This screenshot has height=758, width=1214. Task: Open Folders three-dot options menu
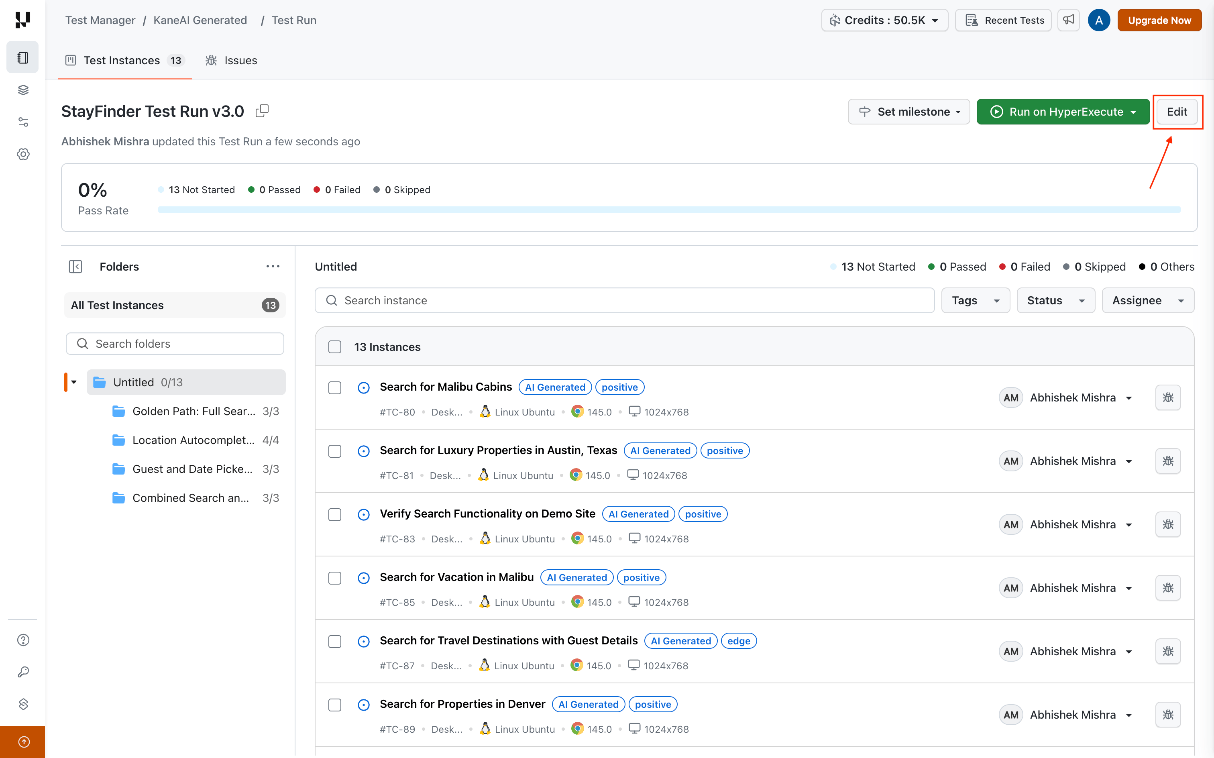(273, 267)
